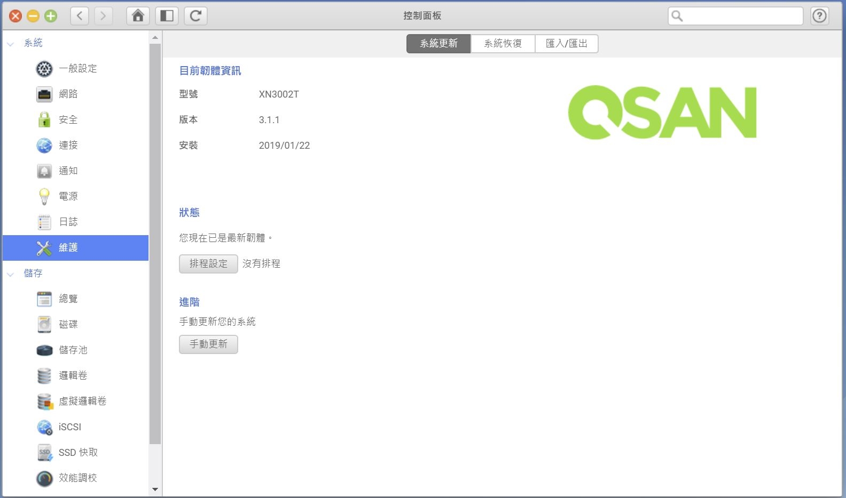Select the iSCSI globe icon

point(44,427)
